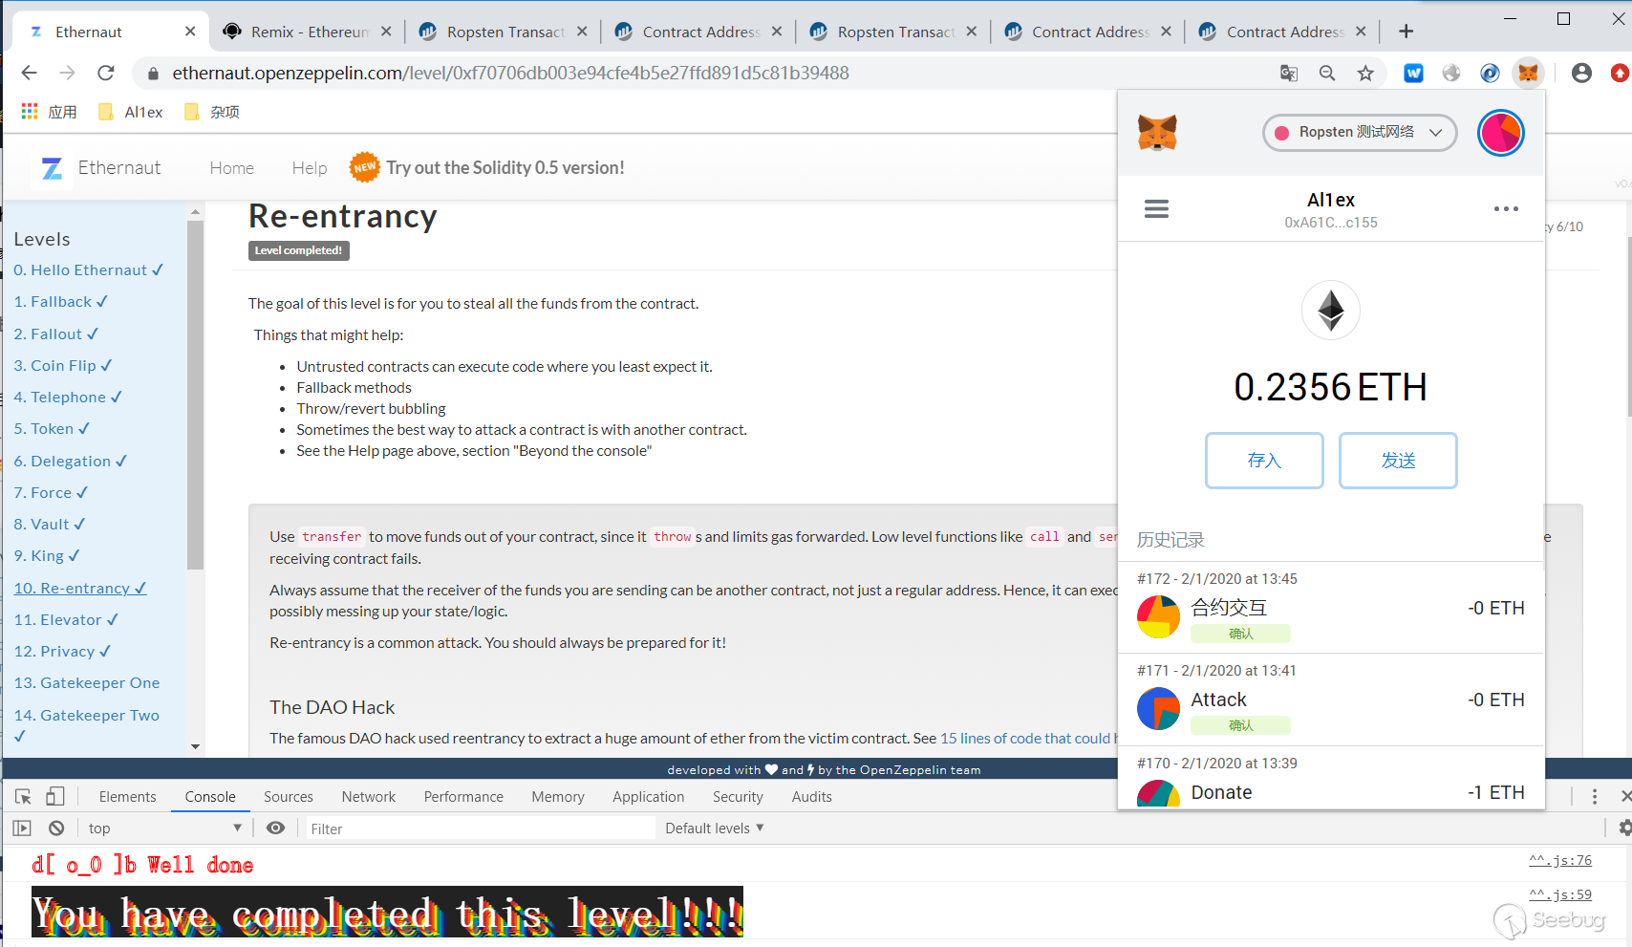Create a live expression with the eye icon
This screenshot has width=1632, height=947.
275,828
